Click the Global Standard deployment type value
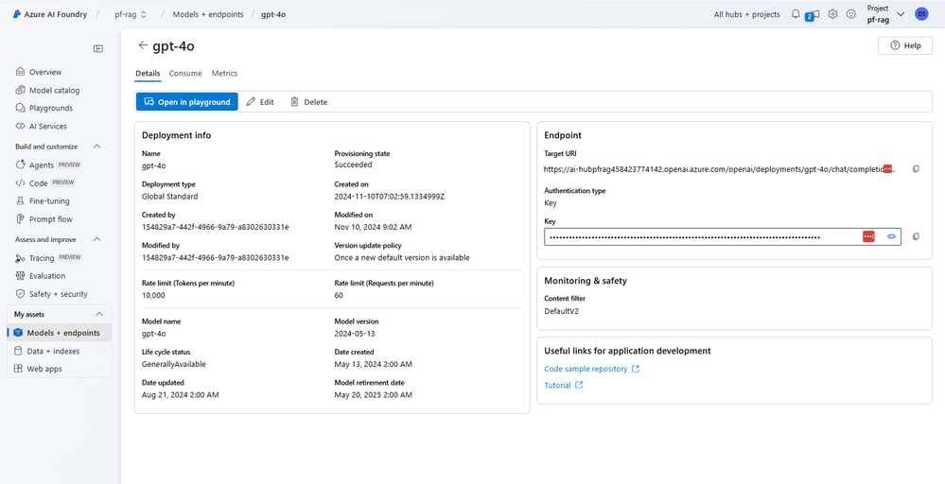 169,197
